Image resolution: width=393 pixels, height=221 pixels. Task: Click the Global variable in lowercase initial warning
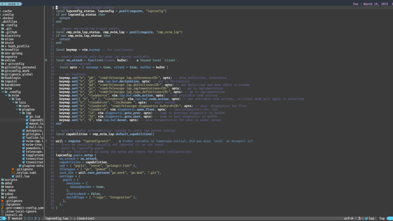[187, 141]
